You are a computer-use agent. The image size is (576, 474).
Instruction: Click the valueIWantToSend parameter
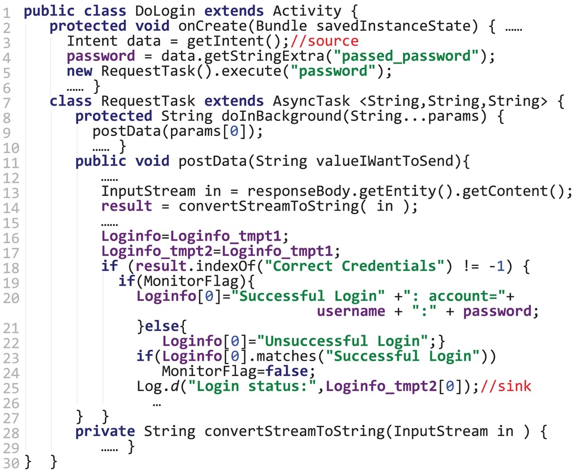(385, 161)
